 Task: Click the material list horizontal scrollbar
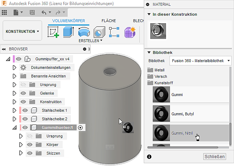point(183,147)
